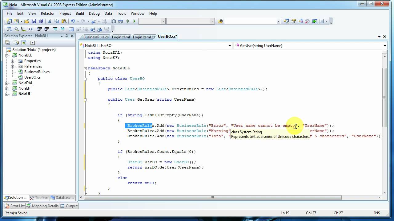Screen dimensions: 394x221
Task: Open the Output panel tab
Action: tap(69, 206)
